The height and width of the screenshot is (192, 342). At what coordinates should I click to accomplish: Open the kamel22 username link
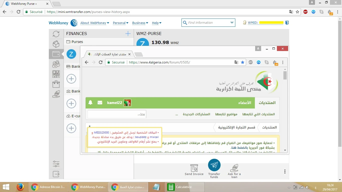point(114,103)
